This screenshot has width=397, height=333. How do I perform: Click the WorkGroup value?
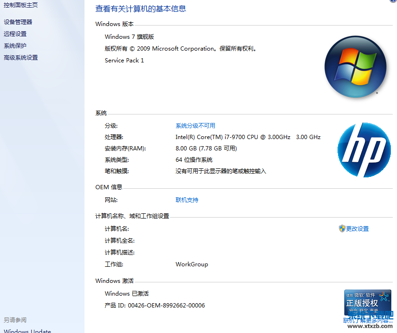[192, 264]
